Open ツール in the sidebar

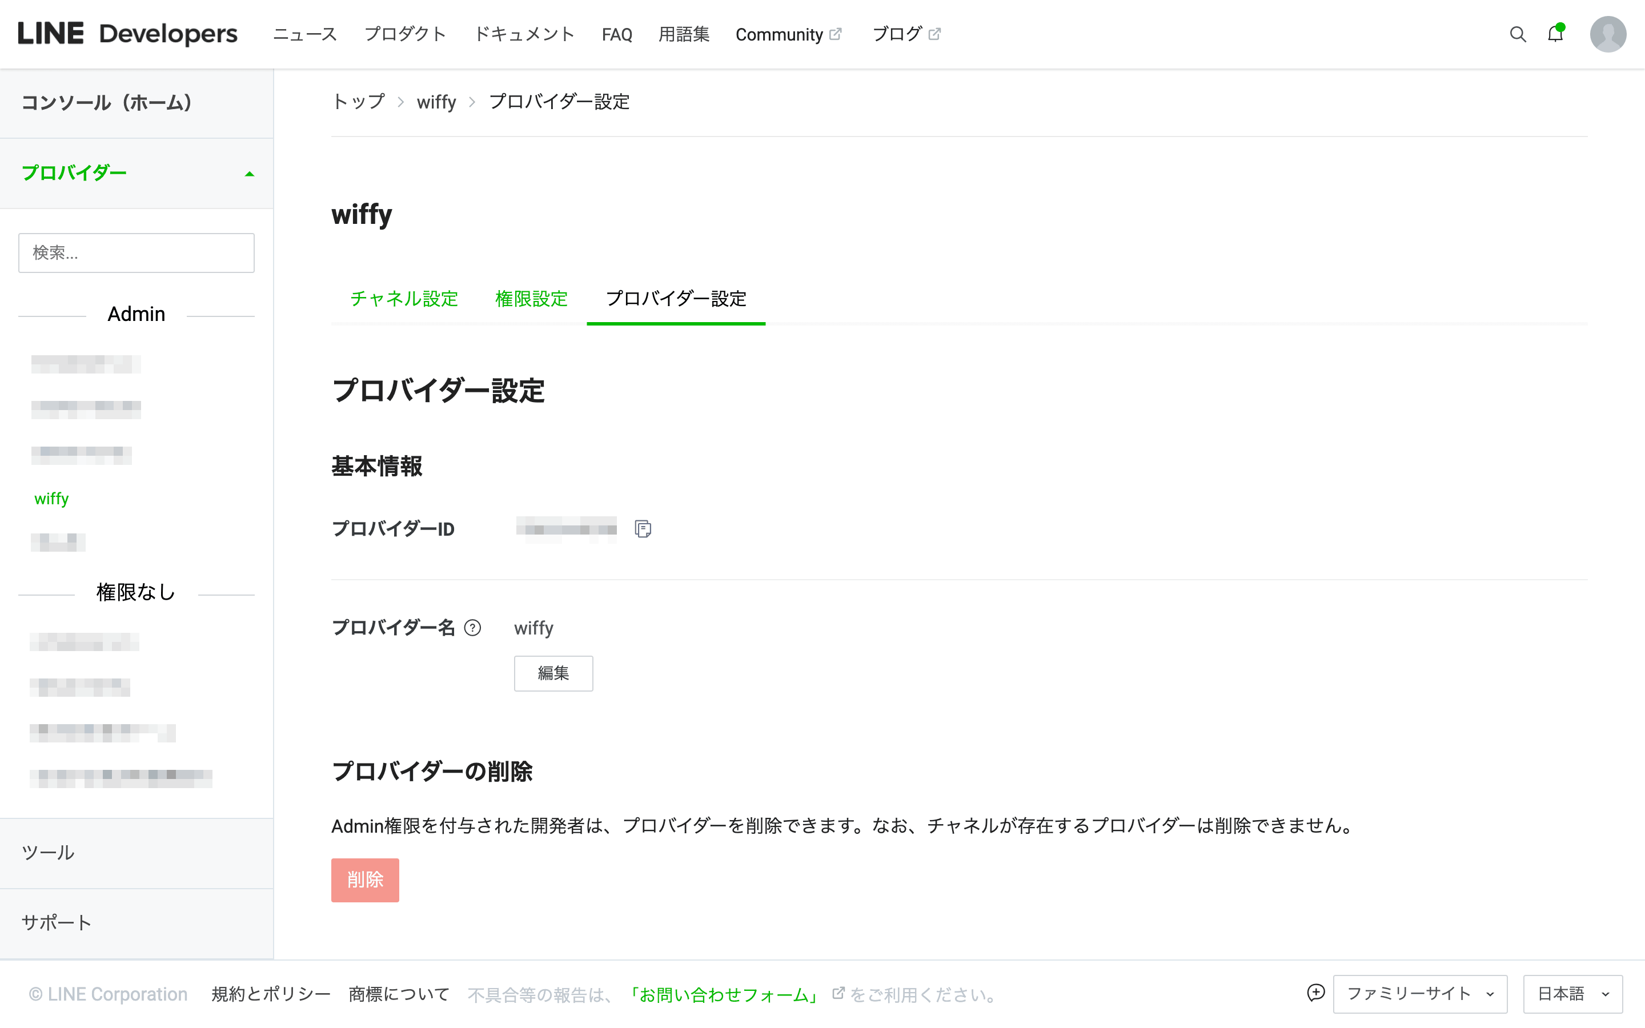coord(137,853)
